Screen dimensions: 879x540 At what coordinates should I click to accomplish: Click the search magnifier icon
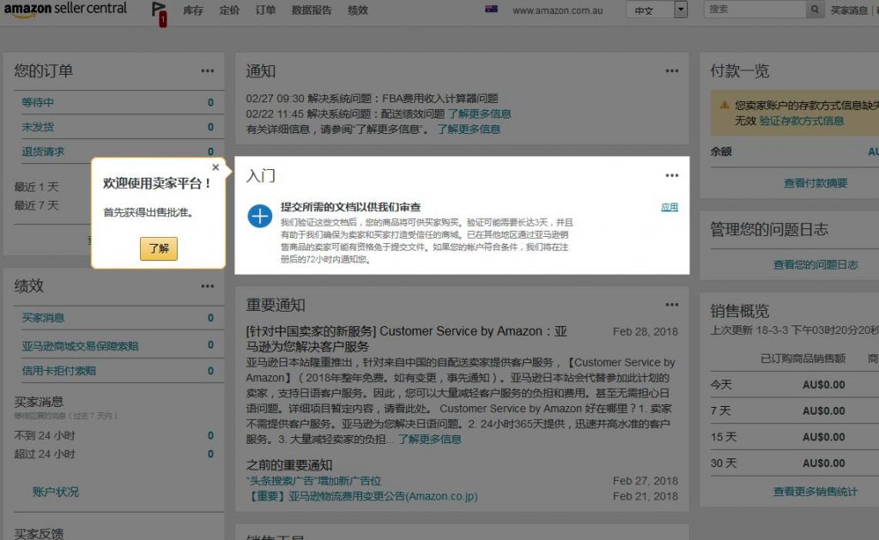[x=815, y=10]
